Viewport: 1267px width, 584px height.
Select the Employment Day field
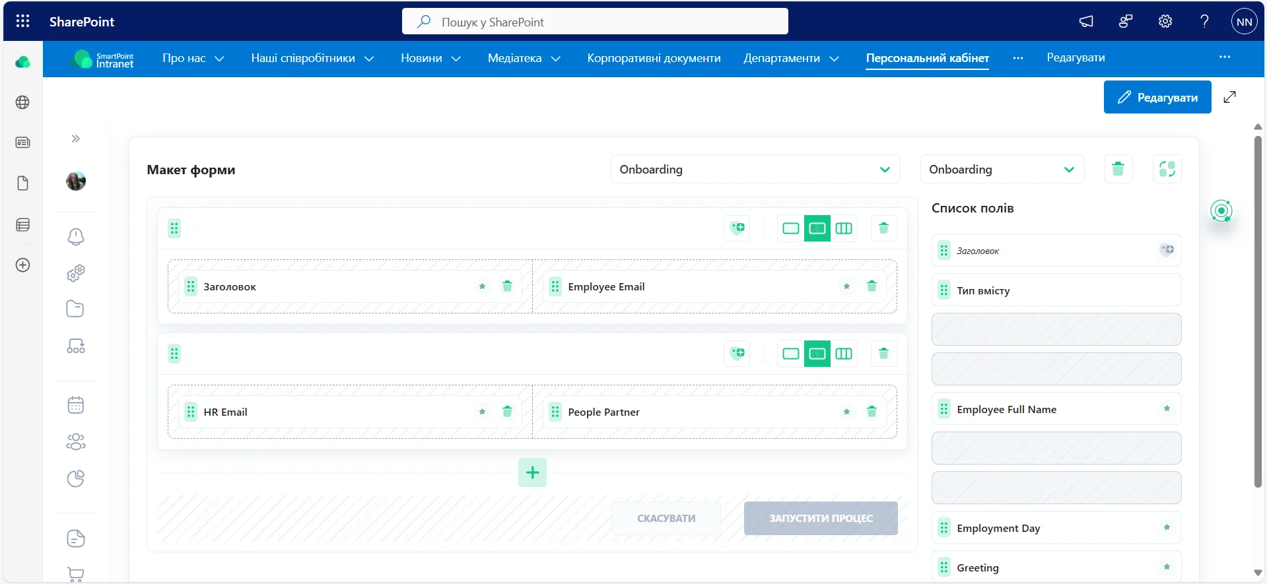tap(1056, 528)
